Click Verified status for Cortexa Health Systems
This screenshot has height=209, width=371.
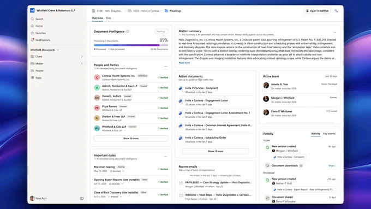coord(163,77)
